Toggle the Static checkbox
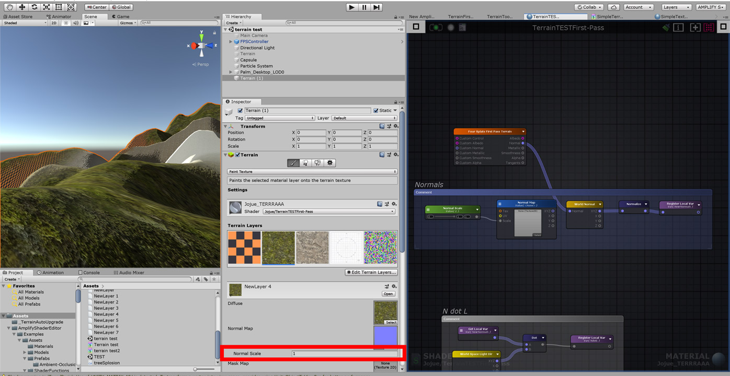This screenshot has height=376, width=730. pyautogui.click(x=375, y=111)
